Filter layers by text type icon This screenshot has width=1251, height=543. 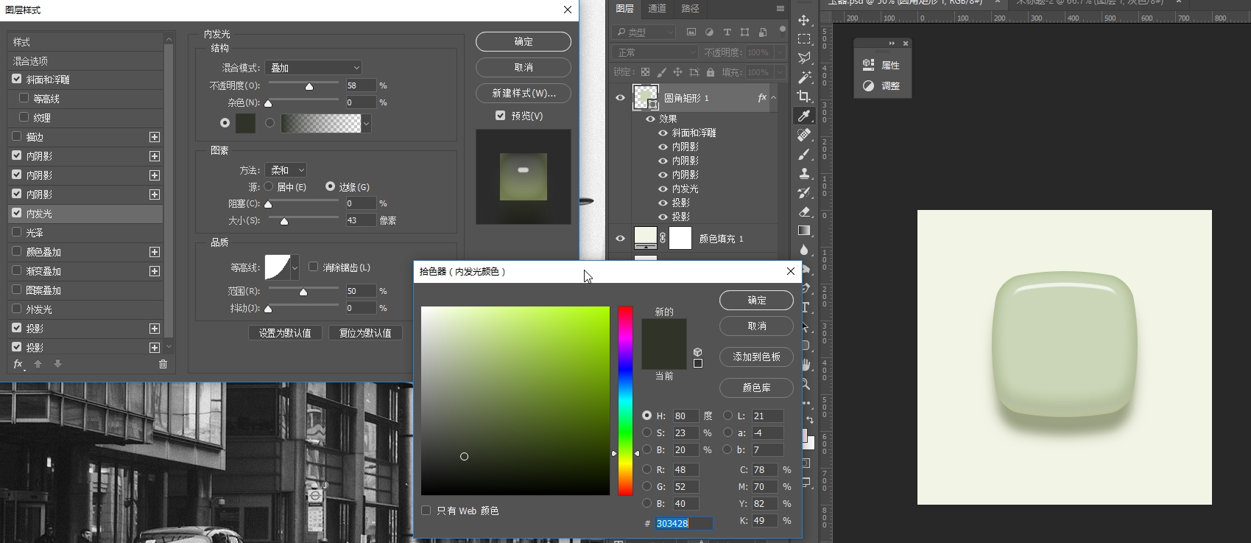(727, 32)
